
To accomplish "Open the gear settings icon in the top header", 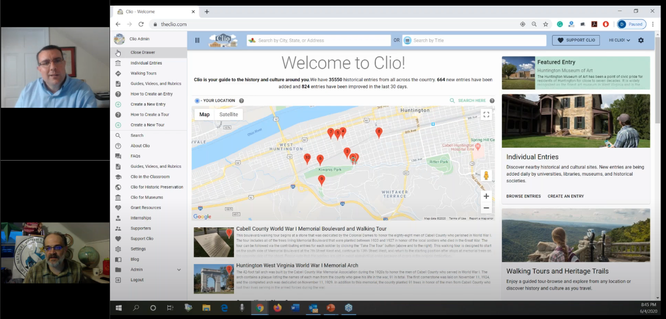I will click(x=640, y=41).
